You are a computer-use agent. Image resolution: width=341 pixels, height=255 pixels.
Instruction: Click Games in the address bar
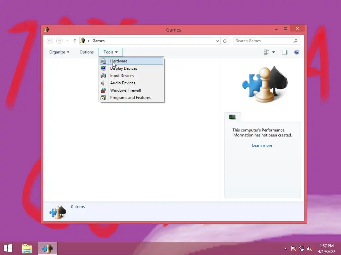[99, 41]
